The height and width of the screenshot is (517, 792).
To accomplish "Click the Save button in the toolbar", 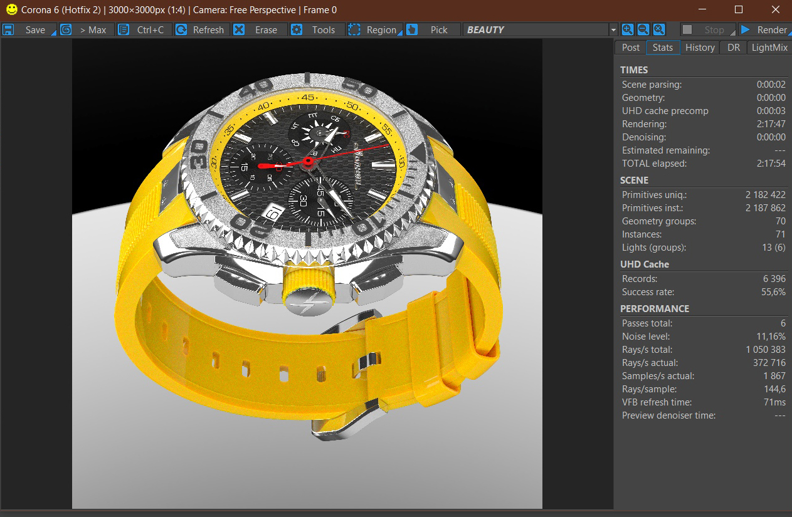I will [28, 29].
